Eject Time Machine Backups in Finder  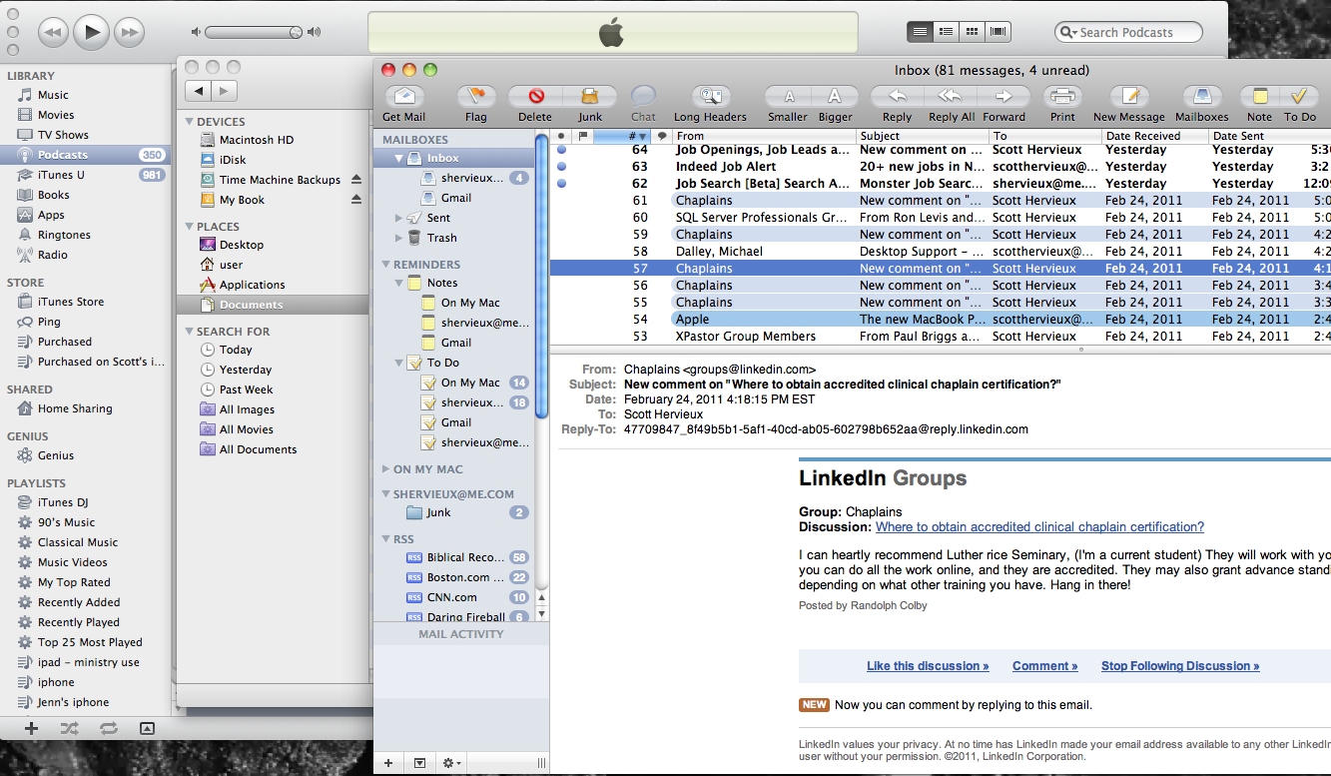(356, 180)
